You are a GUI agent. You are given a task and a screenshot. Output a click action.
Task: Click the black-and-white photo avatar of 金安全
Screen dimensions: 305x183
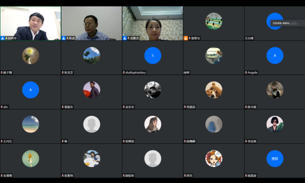click(x=152, y=90)
